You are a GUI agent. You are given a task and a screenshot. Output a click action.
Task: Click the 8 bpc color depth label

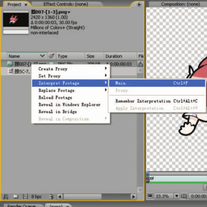[x=37, y=197]
